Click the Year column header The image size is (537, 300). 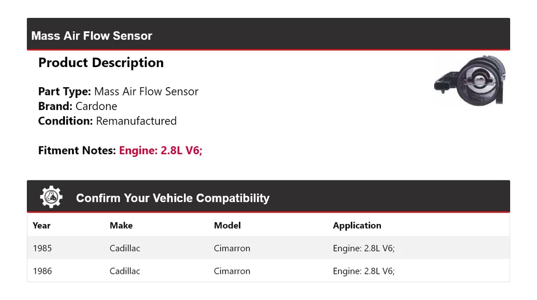coord(41,226)
